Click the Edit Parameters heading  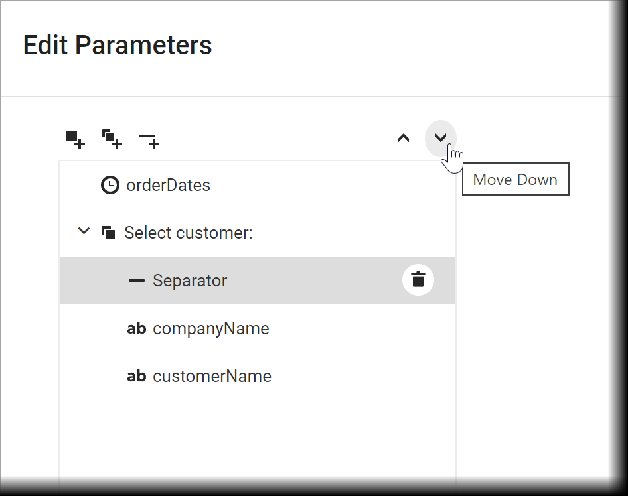[x=118, y=45]
